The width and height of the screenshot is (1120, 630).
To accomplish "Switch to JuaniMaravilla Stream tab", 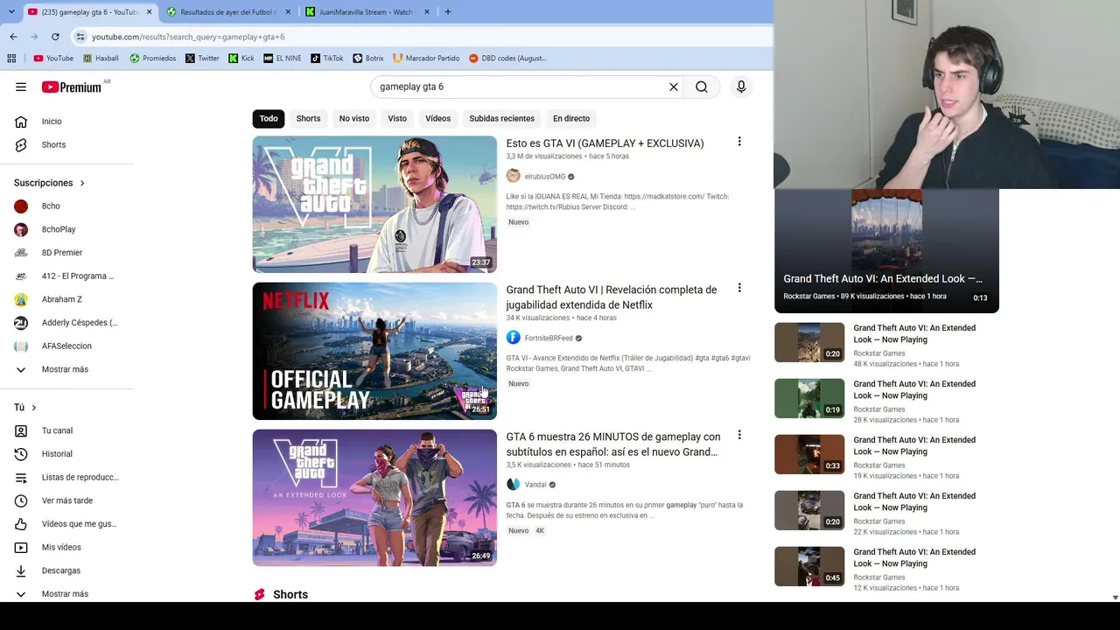I will pos(366,12).
